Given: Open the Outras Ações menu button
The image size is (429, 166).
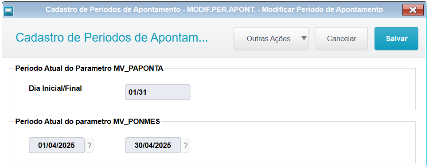Looking at the screenshot, I should pos(271,39).
